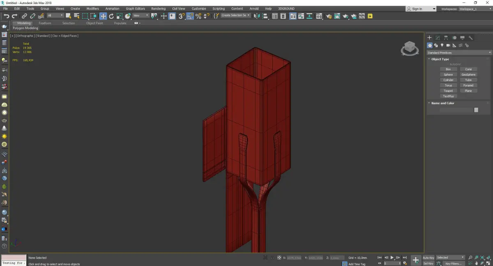Click the Align tool icon
The height and width of the screenshot is (266, 493).
265,16
